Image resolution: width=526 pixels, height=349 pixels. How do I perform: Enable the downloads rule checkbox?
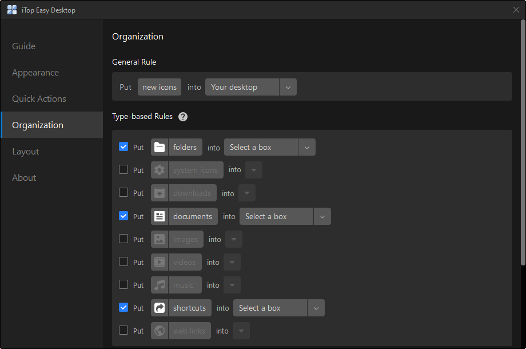coord(123,193)
